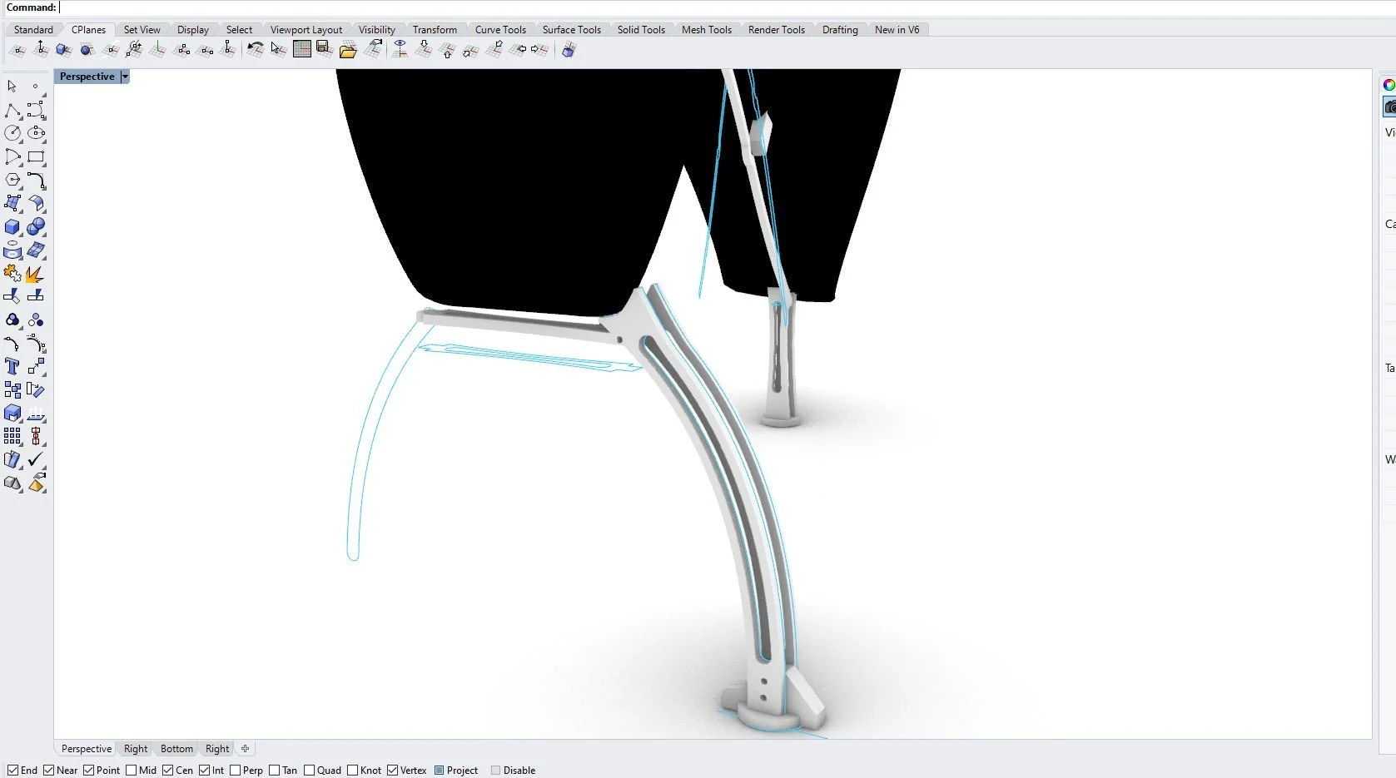This screenshot has width=1396, height=778.
Task: Select the Ellipse tool
Action: point(36,133)
